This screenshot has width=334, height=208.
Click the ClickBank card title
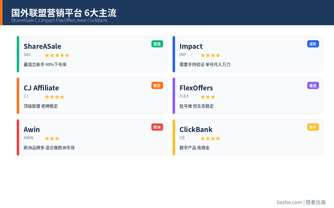click(x=196, y=130)
